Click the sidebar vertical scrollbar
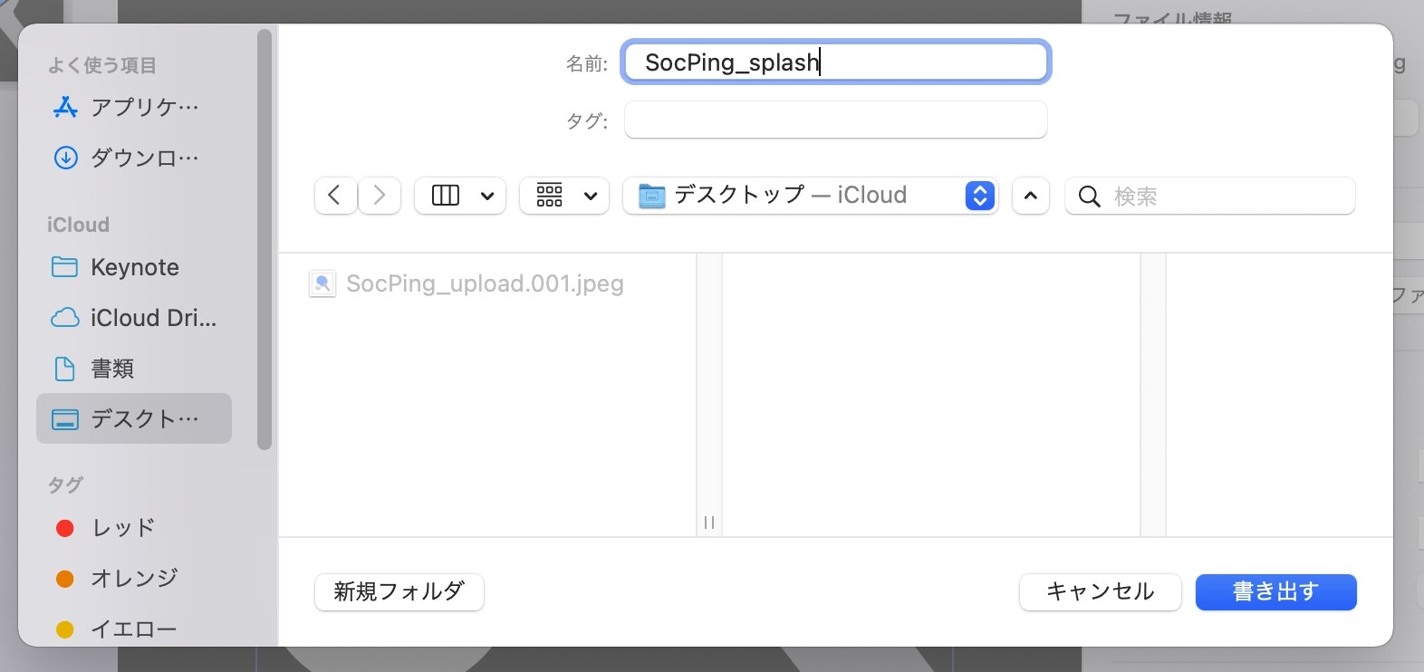This screenshot has width=1424, height=672. pos(265,240)
